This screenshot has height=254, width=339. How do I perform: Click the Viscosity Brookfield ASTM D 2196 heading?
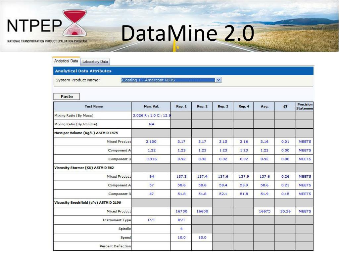pos(87,203)
